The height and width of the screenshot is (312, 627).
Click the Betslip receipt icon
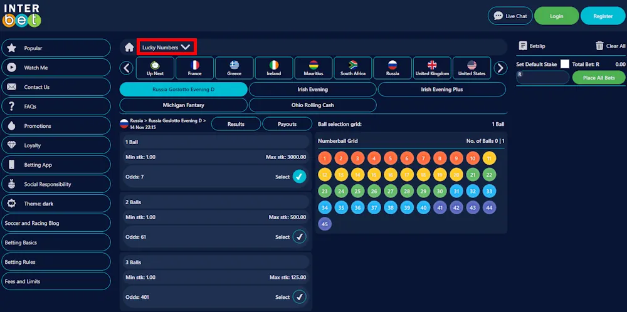523,46
